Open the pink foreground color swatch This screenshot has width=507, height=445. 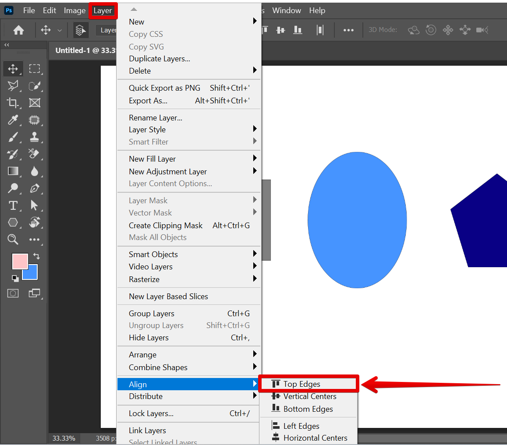[19, 261]
